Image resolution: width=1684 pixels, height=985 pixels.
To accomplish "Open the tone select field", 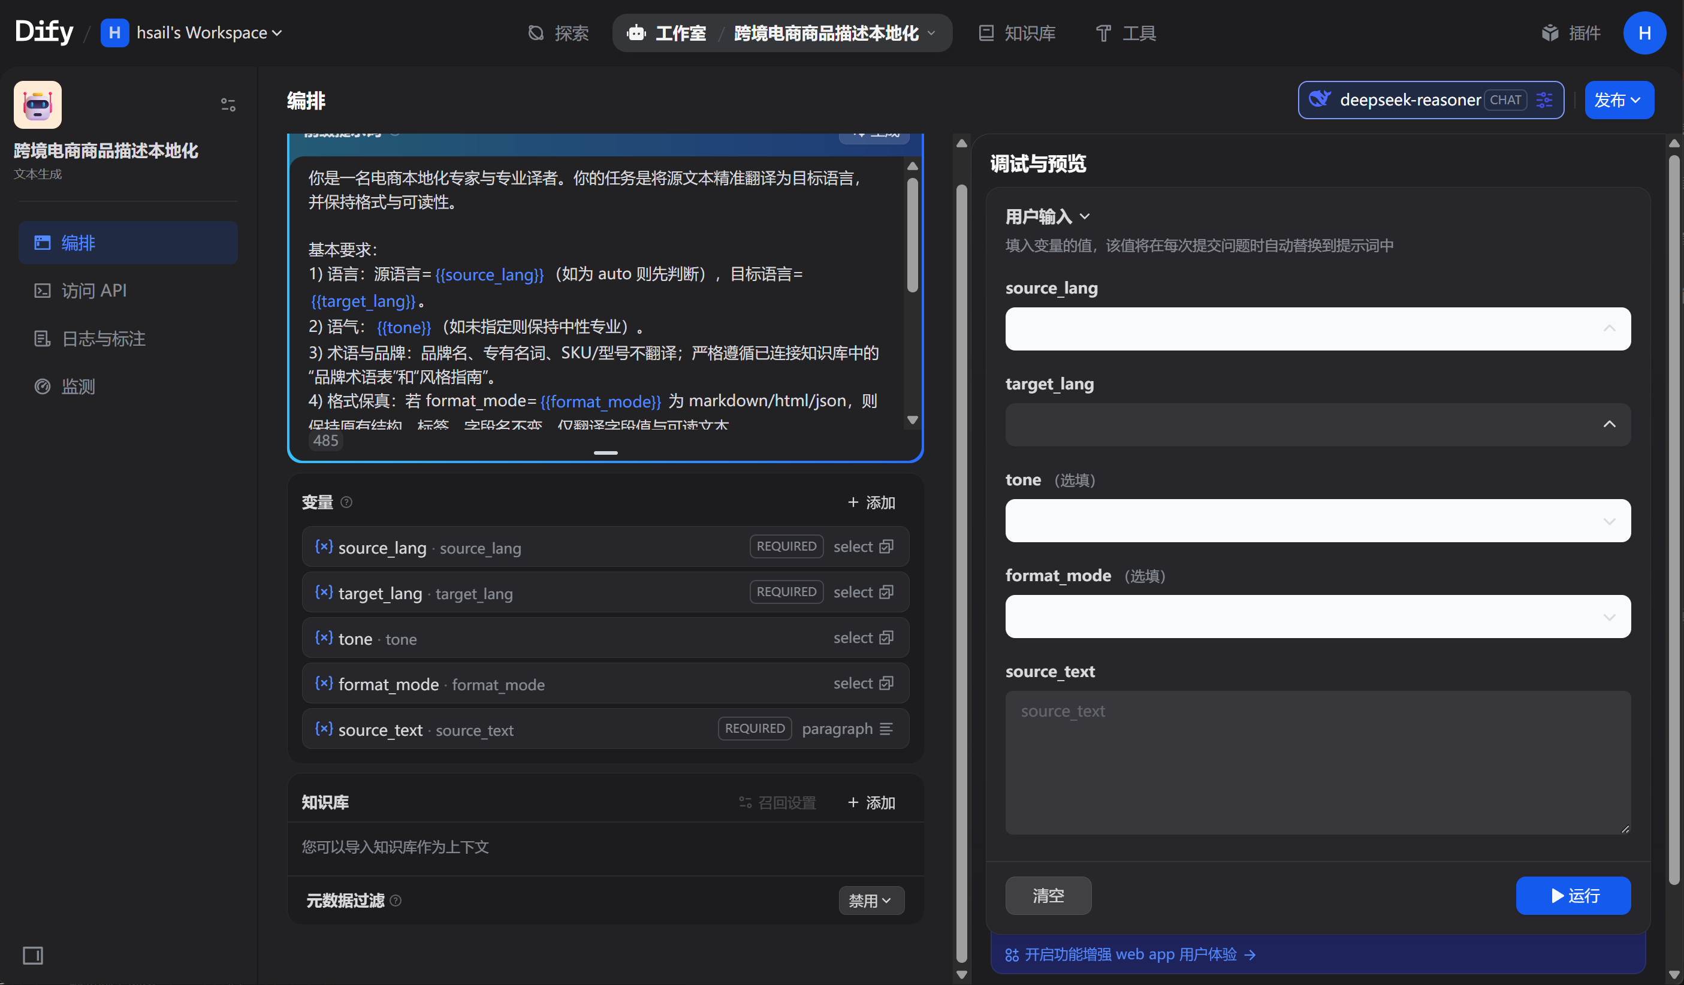I will point(1318,521).
